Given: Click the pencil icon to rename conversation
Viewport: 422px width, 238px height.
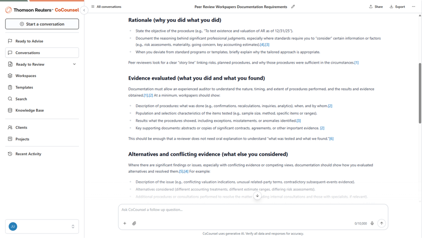Looking at the screenshot, I should [293, 7].
